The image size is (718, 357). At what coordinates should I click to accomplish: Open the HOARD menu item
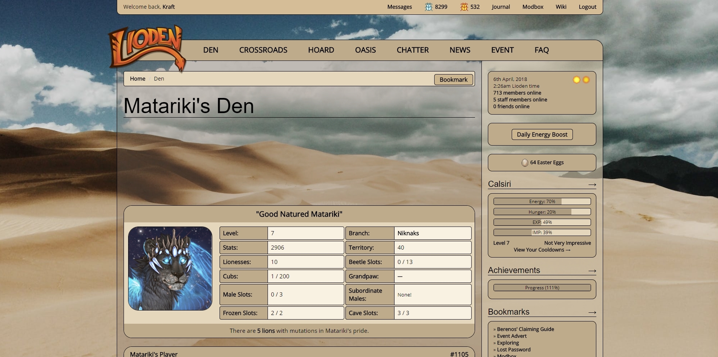pyautogui.click(x=321, y=50)
